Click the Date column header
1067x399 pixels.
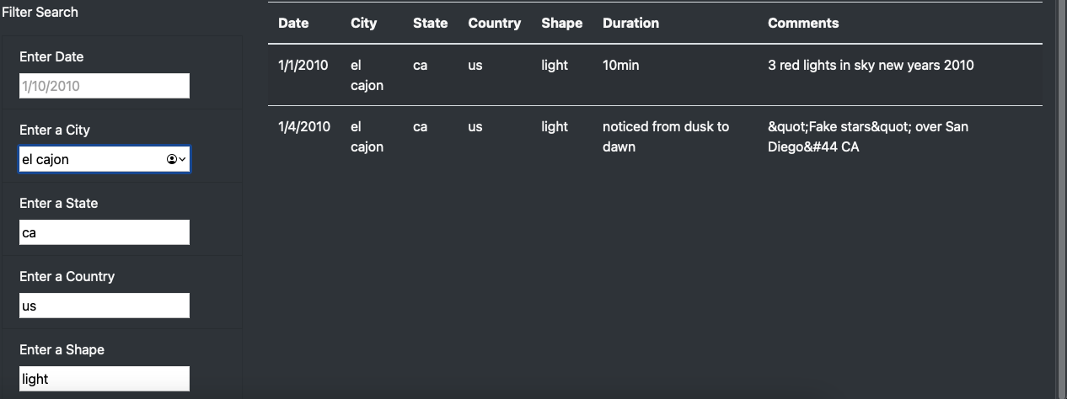[293, 23]
